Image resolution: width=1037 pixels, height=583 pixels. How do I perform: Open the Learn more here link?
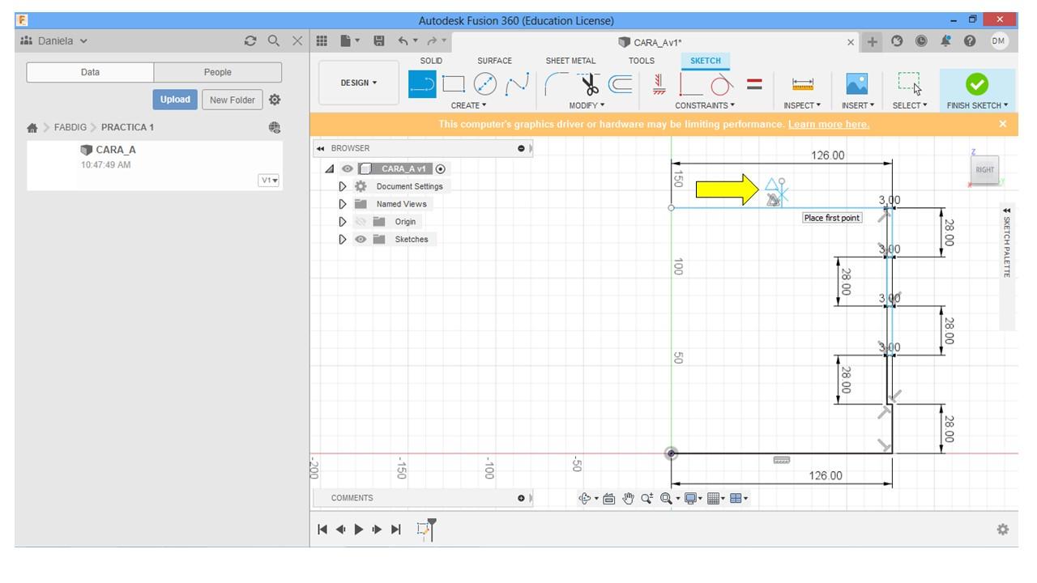[828, 124]
